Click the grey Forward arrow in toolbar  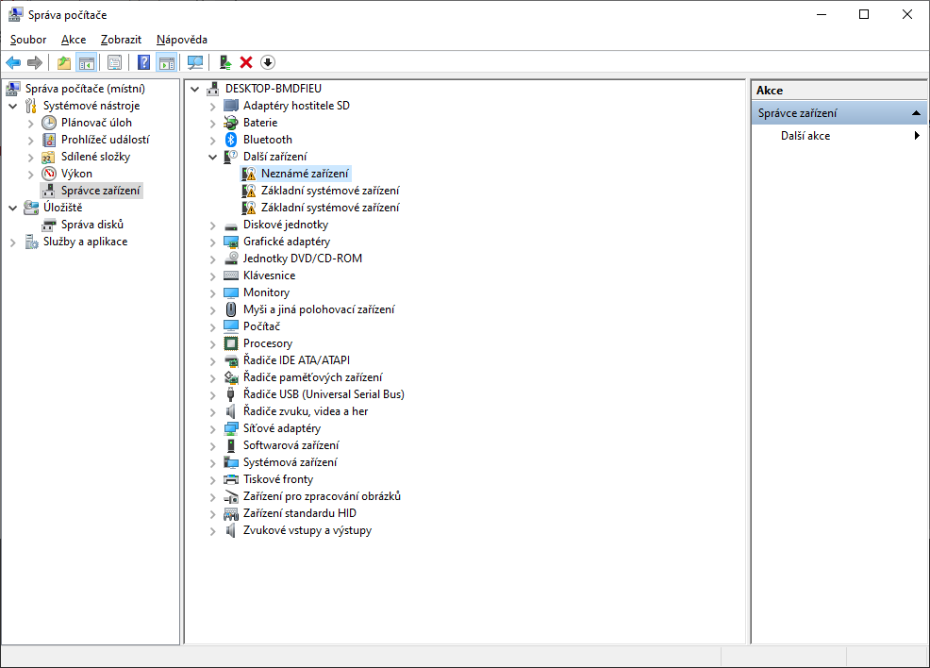35,62
